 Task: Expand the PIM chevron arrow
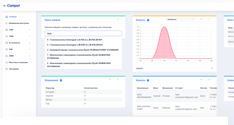[30, 49]
